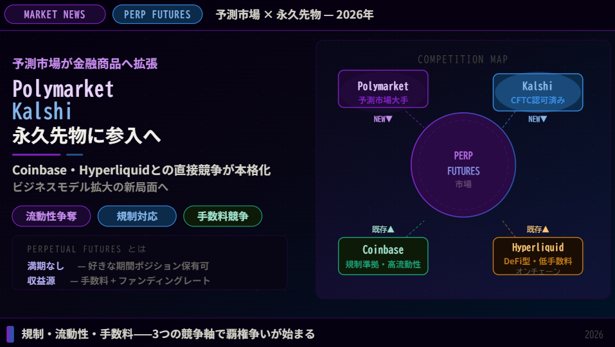Screen dimensions: 615x347
Task: Click the 既存▲ marker above Hyperliquid
Action: click(538, 230)
